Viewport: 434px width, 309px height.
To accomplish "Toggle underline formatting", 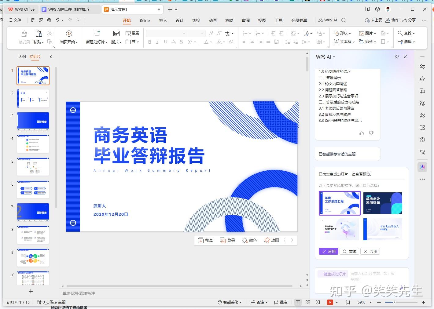I will coord(165,42).
